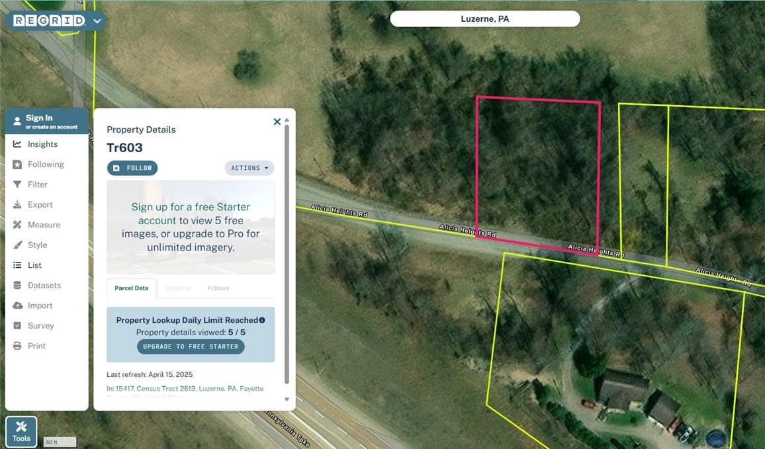
Task: Open the ACTIONS dropdown
Action: [x=249, y=168]
